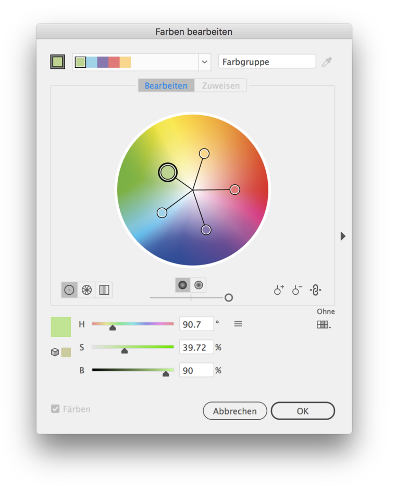Select the purple swatch in the color bar
396x503 pixels.
coord(103,62)
